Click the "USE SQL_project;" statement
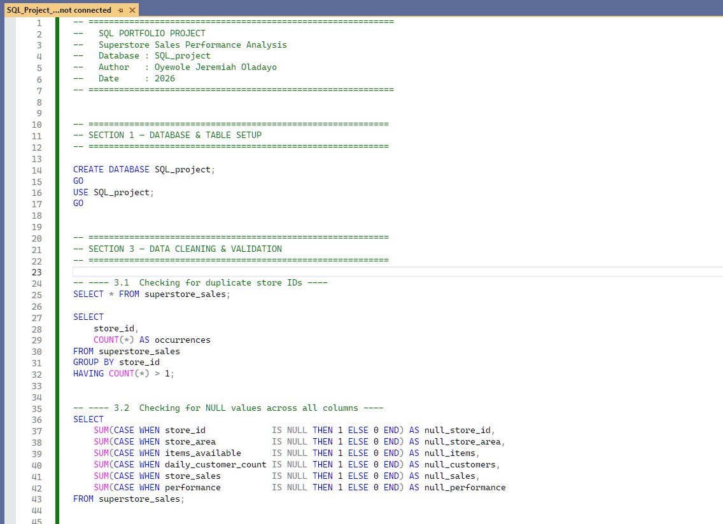 click(x=113, y=192)
